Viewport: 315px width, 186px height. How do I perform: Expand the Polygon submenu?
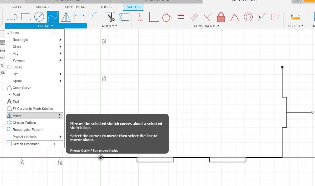pyautogui.click(x=34, y=60)
